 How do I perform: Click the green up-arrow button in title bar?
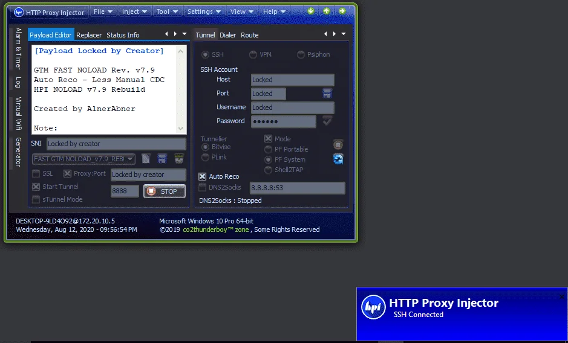click(327, 11)
